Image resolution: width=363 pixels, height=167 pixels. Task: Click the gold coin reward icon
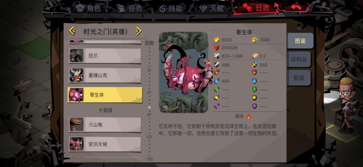click(217, 40)
